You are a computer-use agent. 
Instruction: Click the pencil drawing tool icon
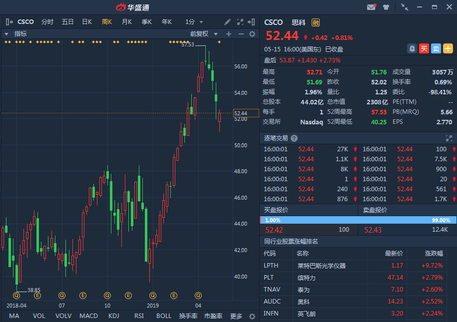point(228,22)
